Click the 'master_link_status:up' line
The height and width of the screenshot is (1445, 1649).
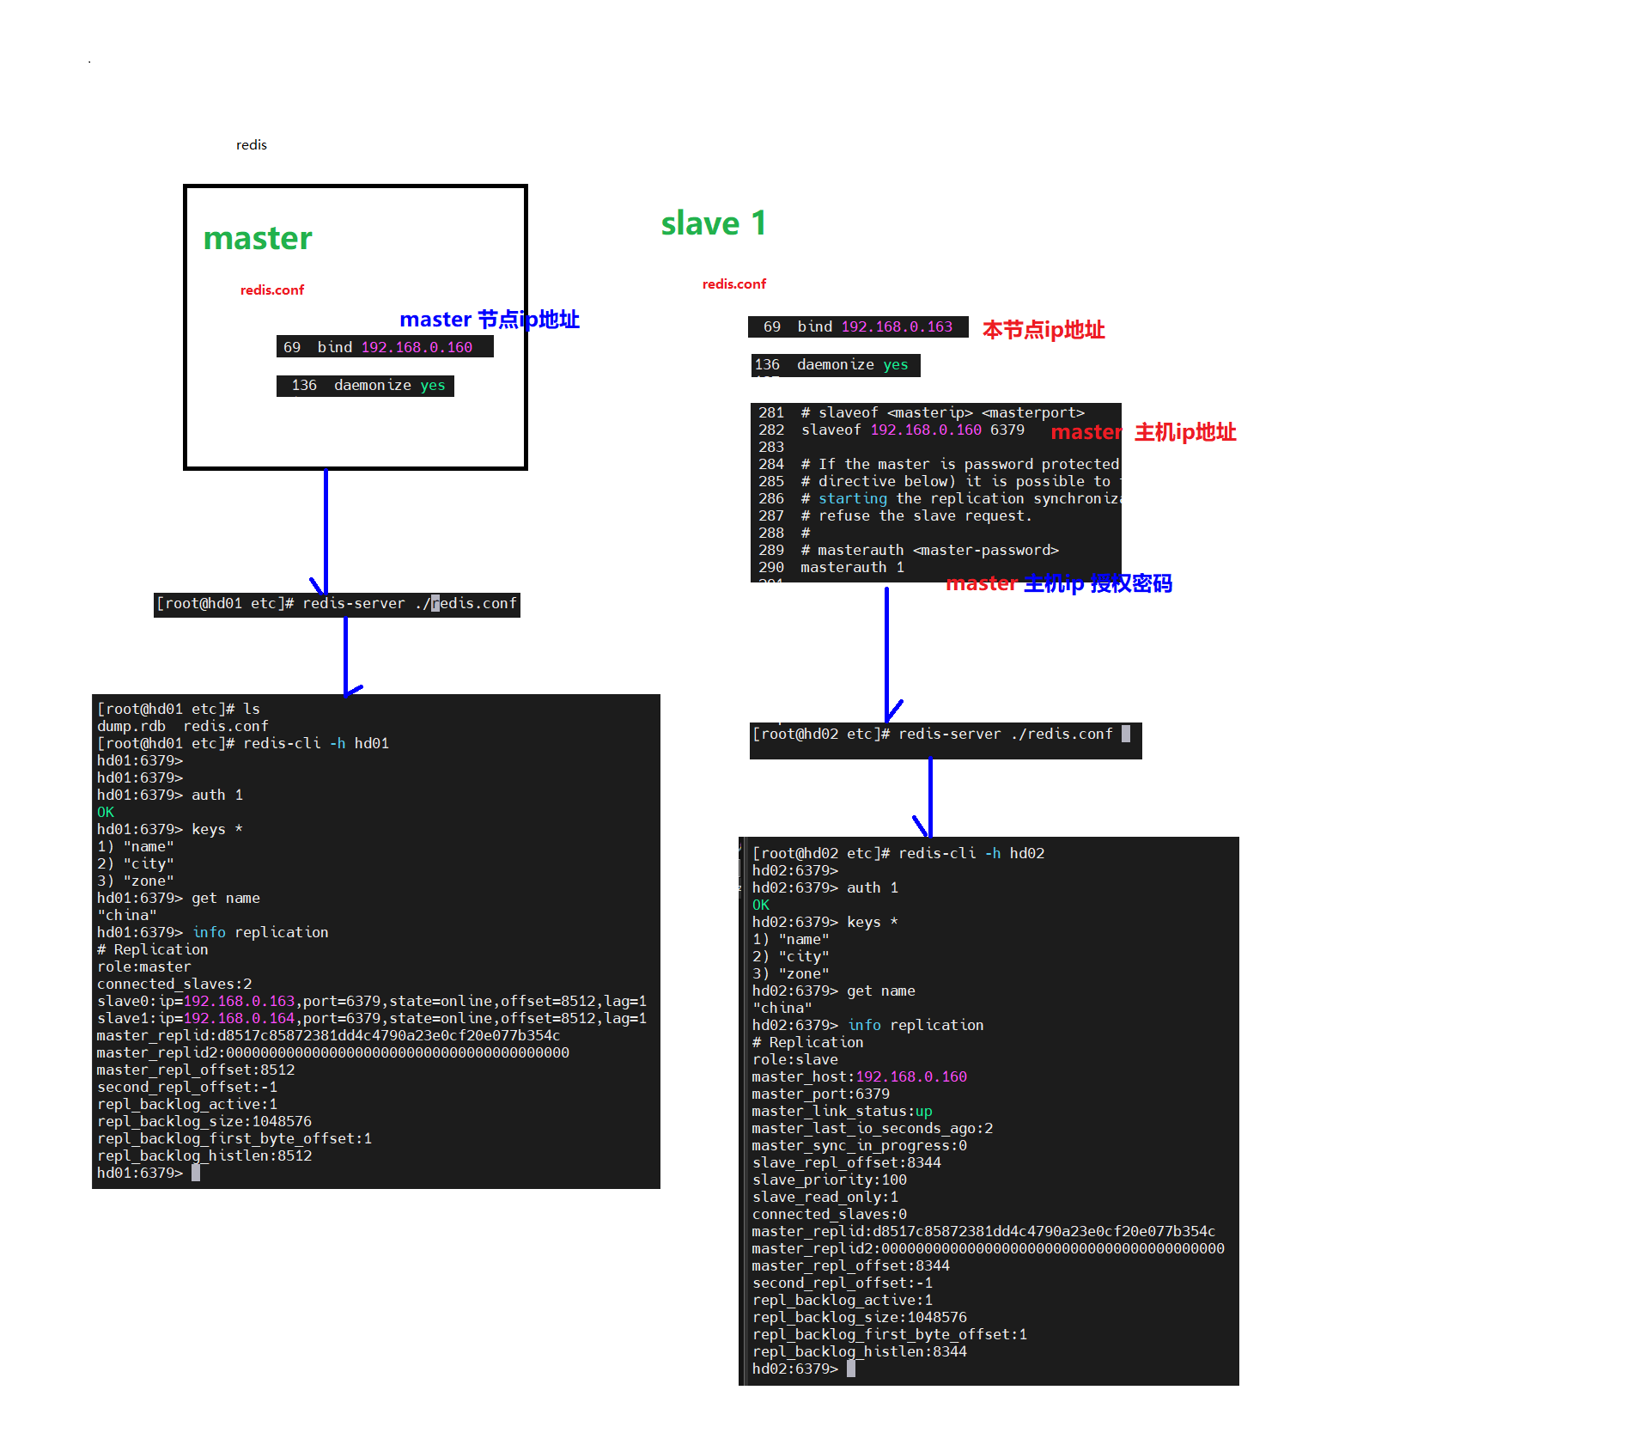coord(842,1112)
